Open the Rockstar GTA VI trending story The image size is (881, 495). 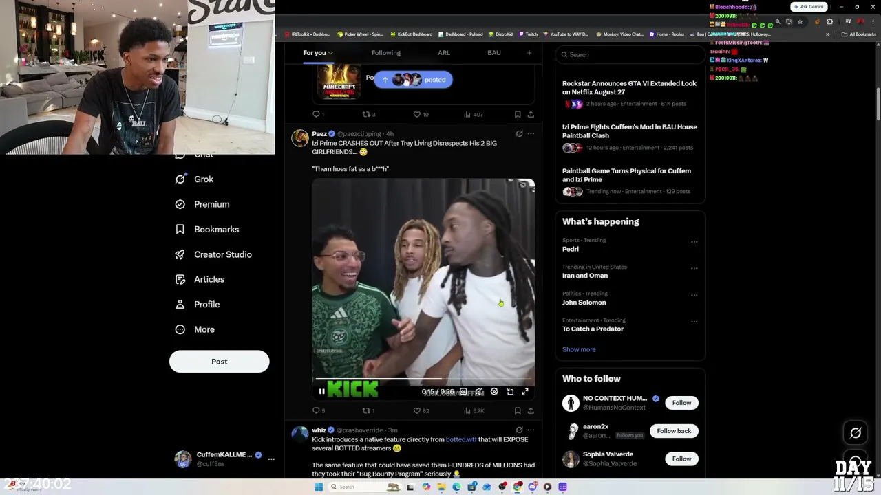pos(630,94)
